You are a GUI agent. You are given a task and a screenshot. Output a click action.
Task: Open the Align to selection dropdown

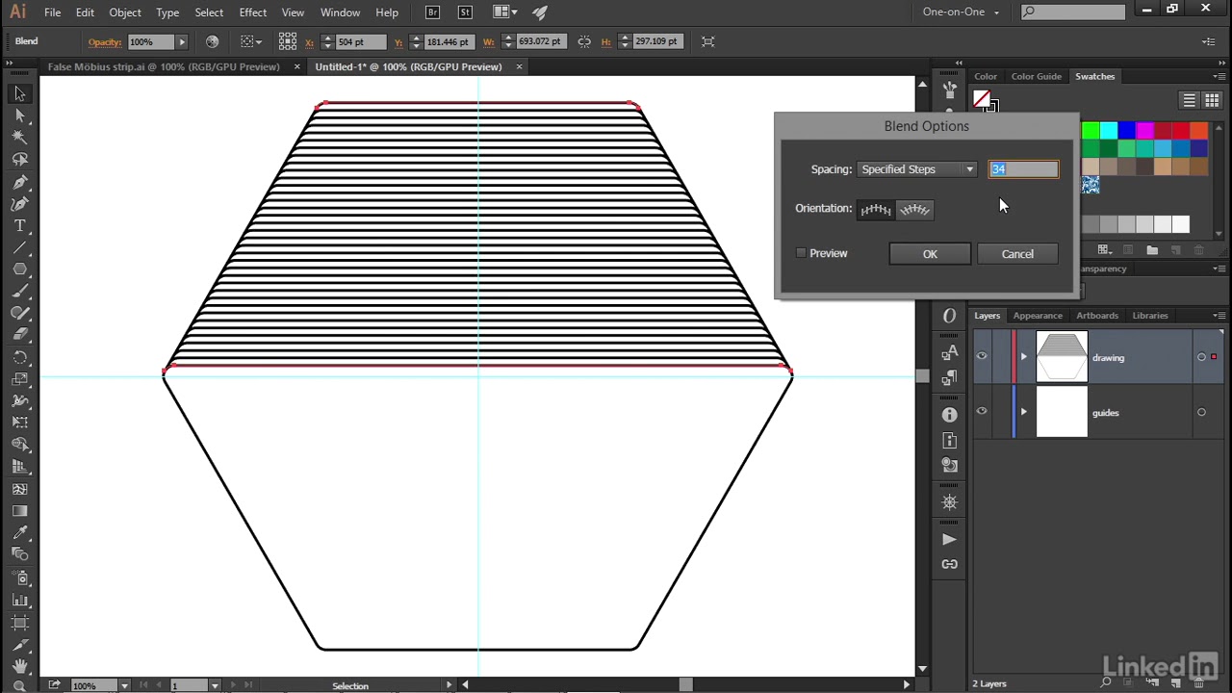pos(250,41)
